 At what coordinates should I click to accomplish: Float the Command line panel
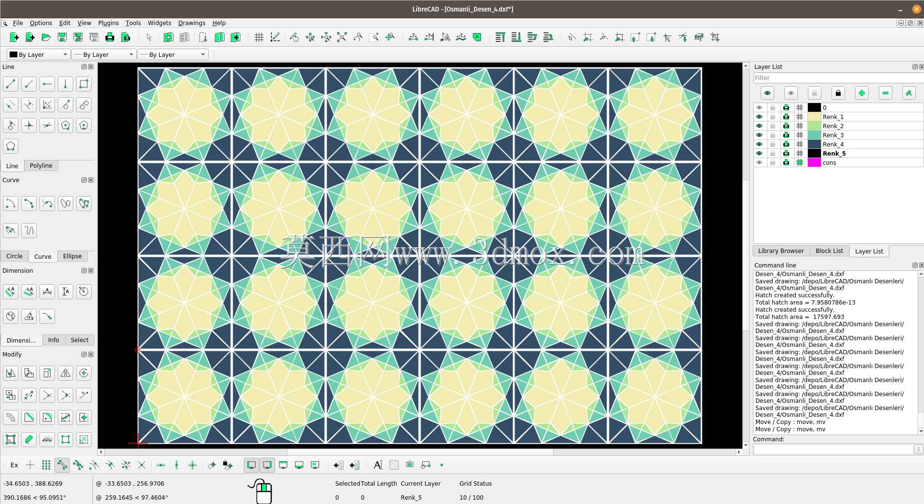coord(915,265)
